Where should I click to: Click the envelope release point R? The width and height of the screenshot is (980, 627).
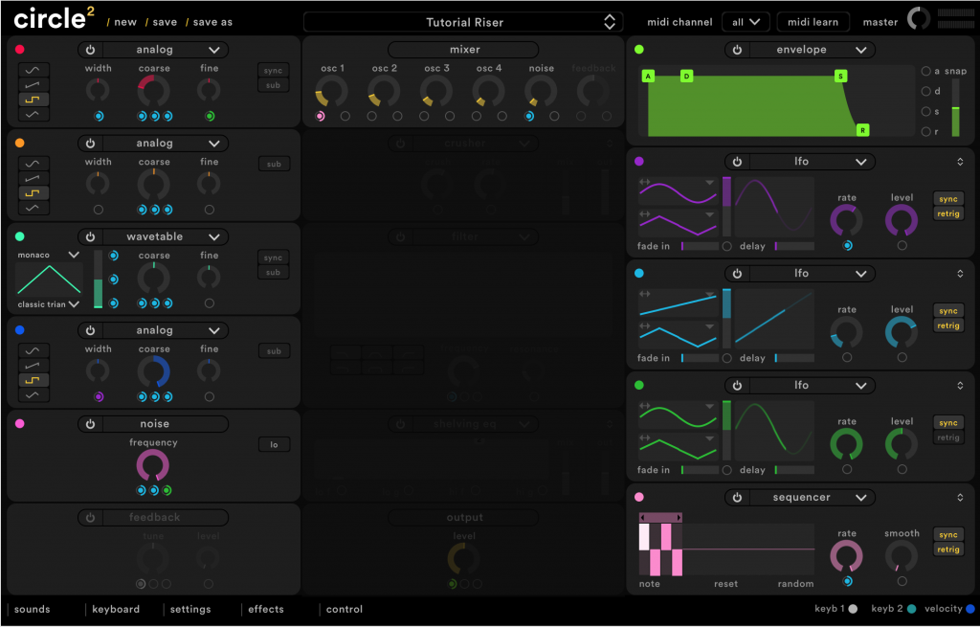click(862, 130)
